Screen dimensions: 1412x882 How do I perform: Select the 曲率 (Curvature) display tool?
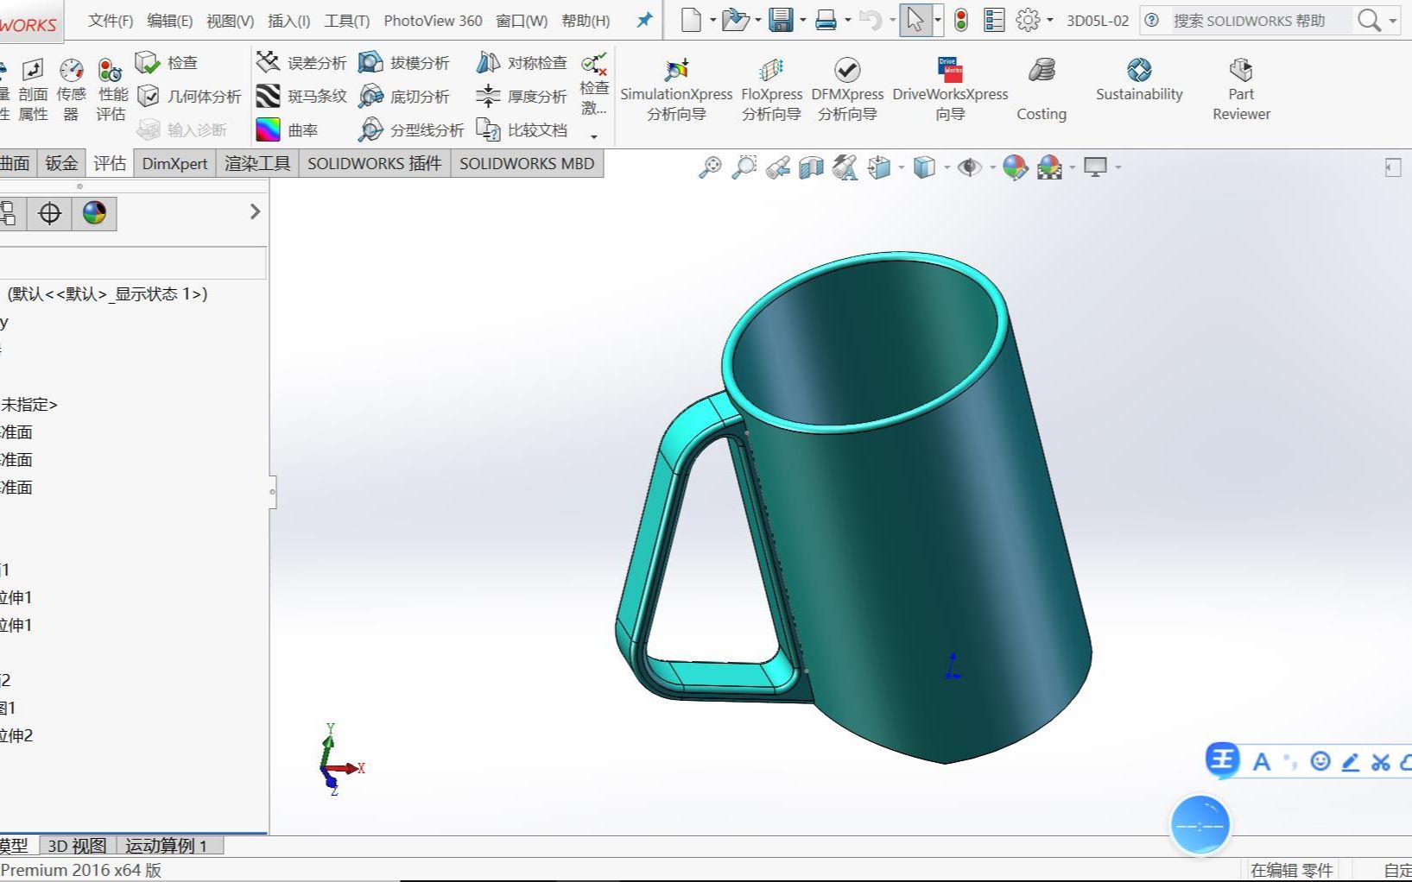(290, 129)
